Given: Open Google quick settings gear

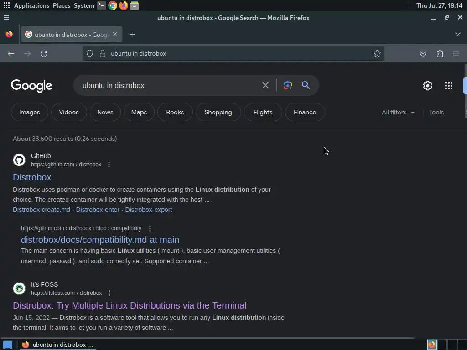Looking at the screenshot, I should [428, 86].
